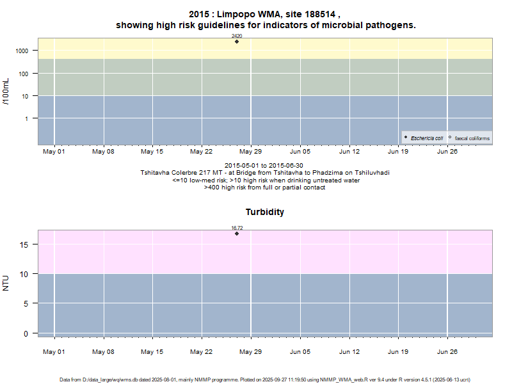Click the faecal coliforms legend marker
Image resolution: width=512 pixels, height=384 pixels.
coord(450,138)
